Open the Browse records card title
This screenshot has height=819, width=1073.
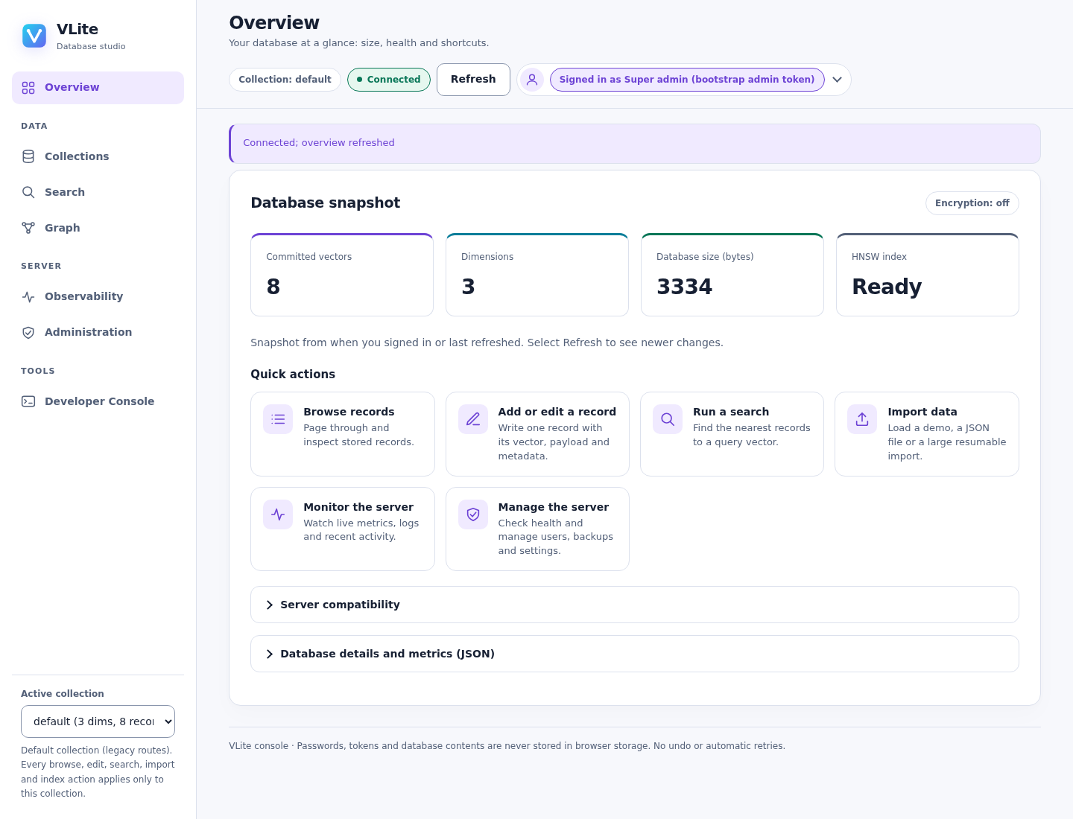tap(349, 412)
